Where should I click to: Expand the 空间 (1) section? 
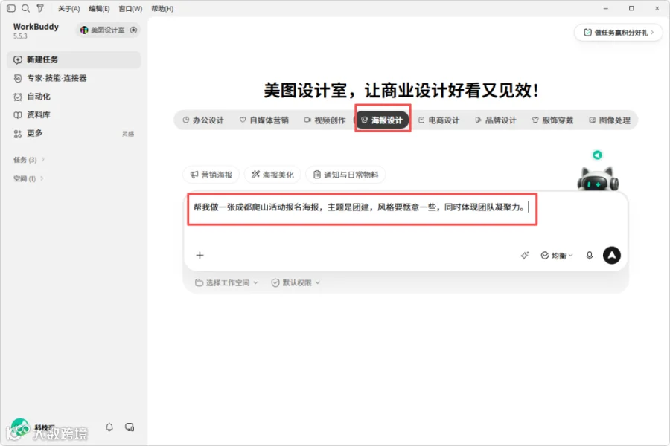(x=28, y=178)
